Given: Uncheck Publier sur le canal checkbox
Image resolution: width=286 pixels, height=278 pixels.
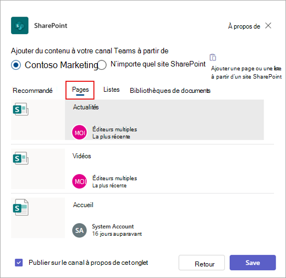Looking at the screenshot, I should [x=19, y=263].
